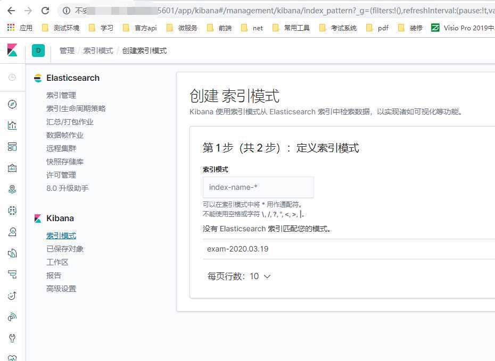Click the browser Forward arrow
Image resolution: width=495 pixels, height=361 pixels.
[28, 11]
